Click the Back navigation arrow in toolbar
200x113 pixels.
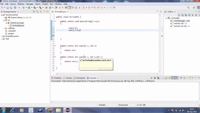pyautogui.click(x=102, y=8)
